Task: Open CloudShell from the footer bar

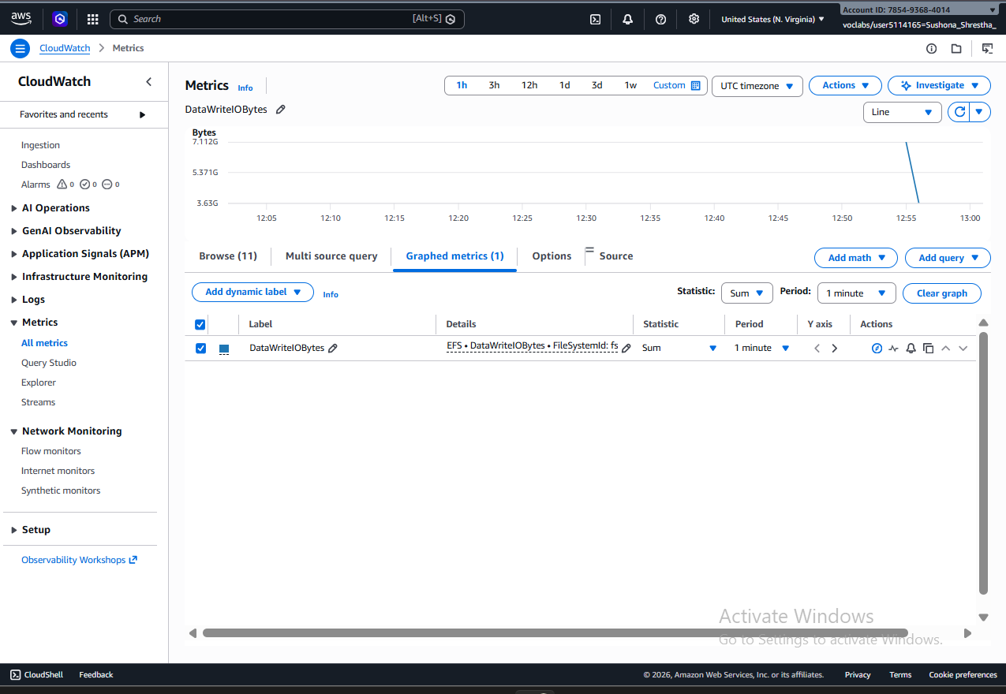Action: click(38, 675)
